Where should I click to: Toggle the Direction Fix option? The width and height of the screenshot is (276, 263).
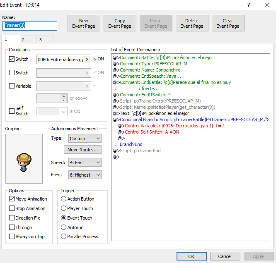click(x=12, y=218)
